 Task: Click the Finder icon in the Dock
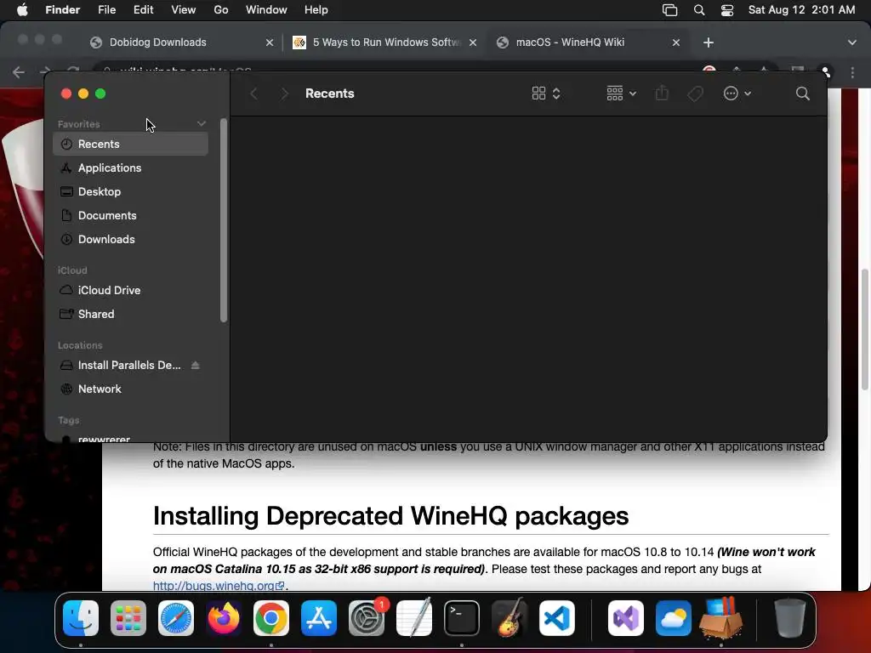click(x=81, y=618)
